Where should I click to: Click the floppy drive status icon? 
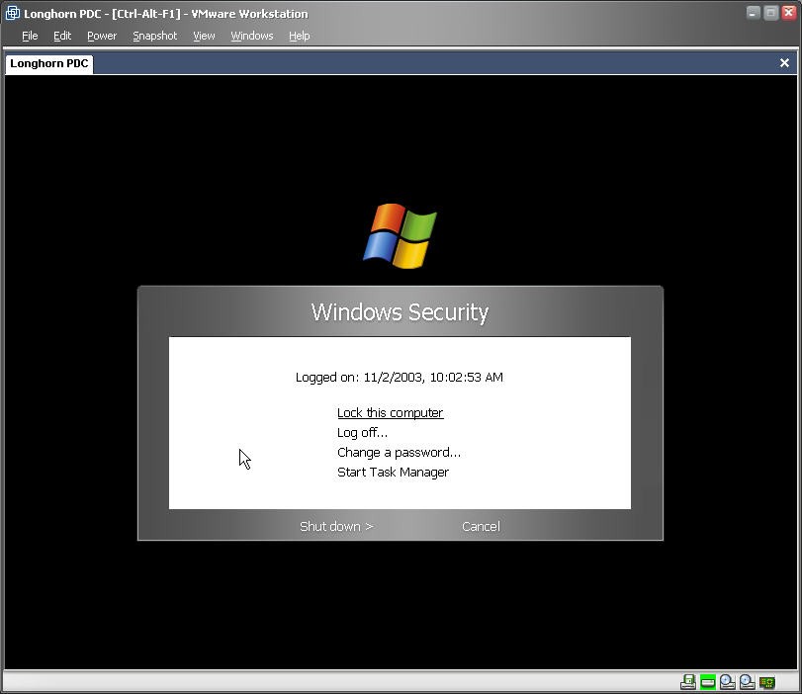(x=688, y=682)
